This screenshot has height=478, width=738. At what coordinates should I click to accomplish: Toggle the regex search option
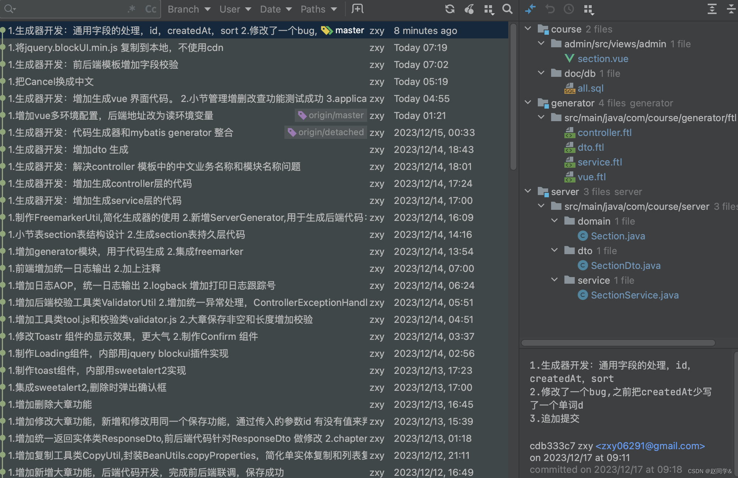[x=131, y=9]
